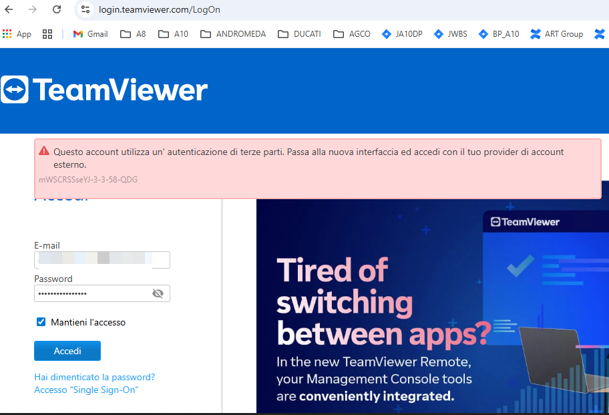The width and height of the screenshot is (609, 415).
Task: Go back using the browser back arrow
Action: coord(9,9)
